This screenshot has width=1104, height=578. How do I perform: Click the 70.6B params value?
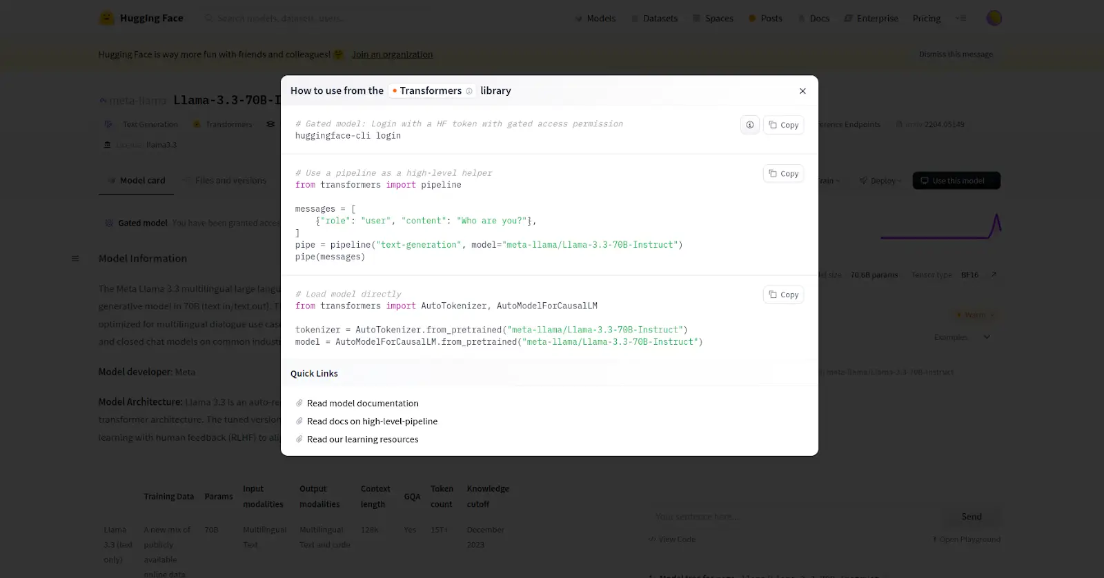[874, 275]
